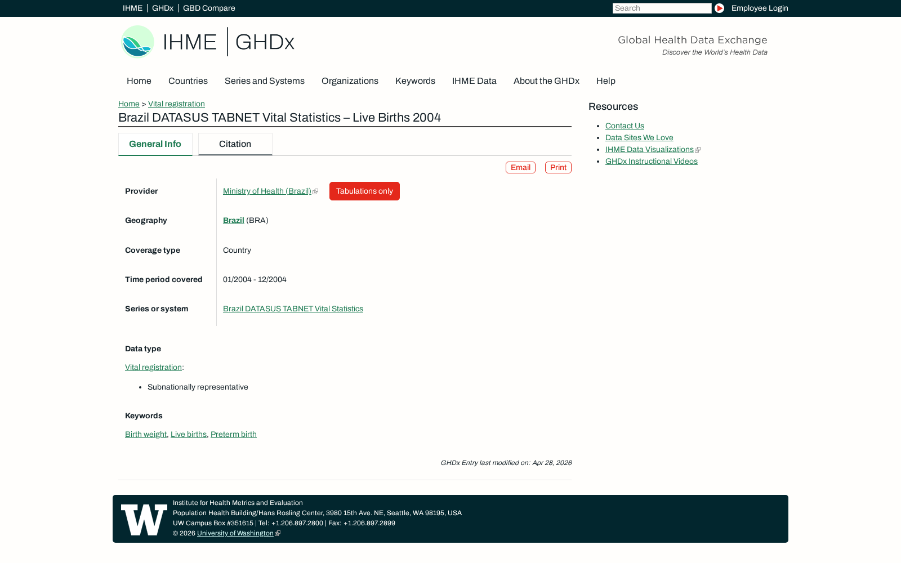Open the IHME Data menu item
Screen dimensions: 901x563
click(x=474, y=81)
